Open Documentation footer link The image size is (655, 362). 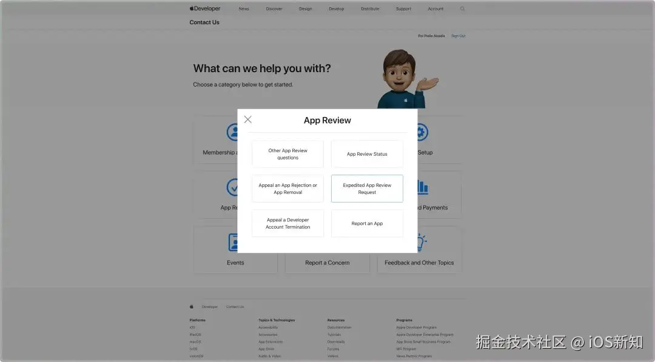pos(339,327)
